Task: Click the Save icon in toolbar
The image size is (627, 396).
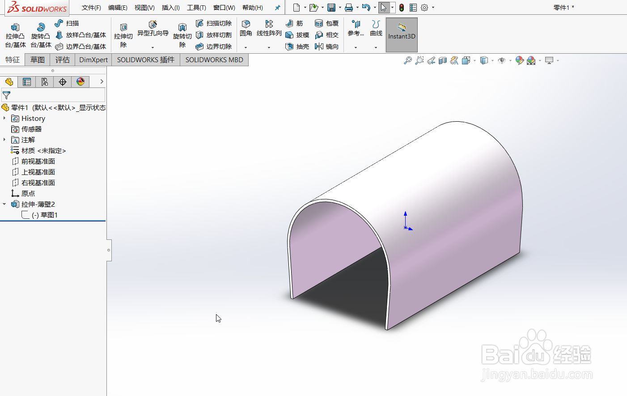Action: 331,8
